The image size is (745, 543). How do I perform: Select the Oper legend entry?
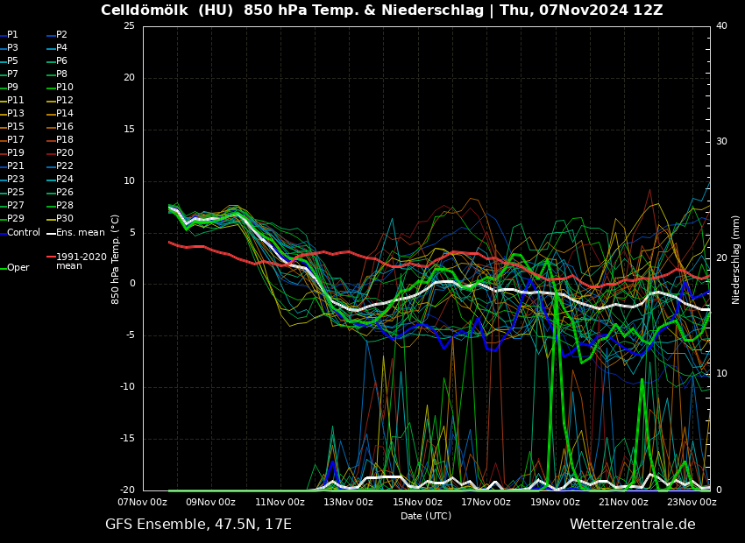(18, 268)
